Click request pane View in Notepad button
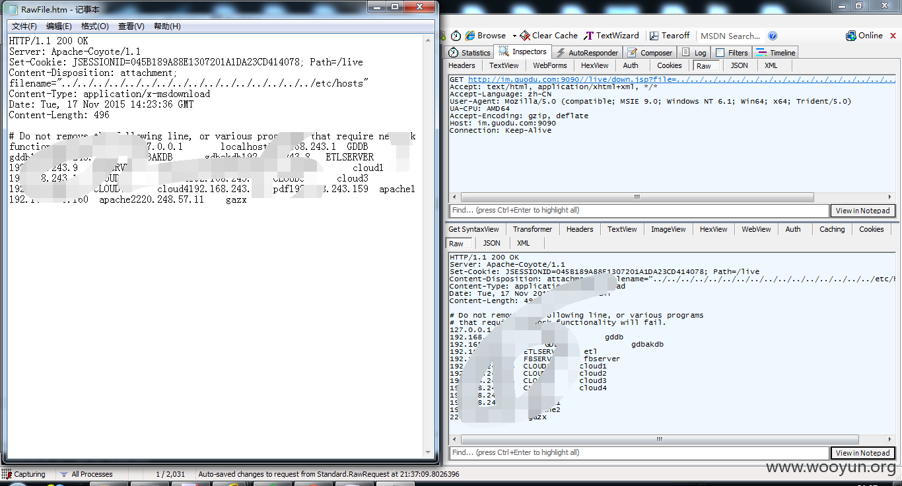Viewport: 902px width, 486px height. tap(862, 211)
